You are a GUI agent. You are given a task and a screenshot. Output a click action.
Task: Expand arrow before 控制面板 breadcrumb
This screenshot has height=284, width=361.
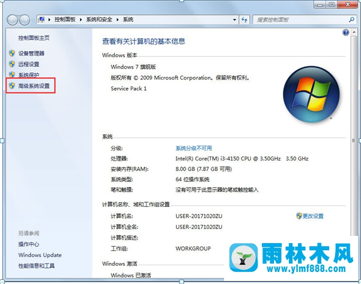coord(49,20)
